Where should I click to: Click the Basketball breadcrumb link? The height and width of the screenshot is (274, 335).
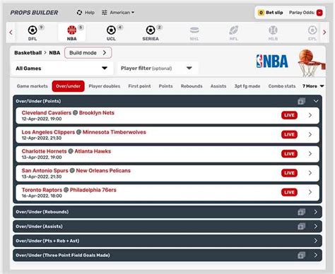tap(28, 53)
